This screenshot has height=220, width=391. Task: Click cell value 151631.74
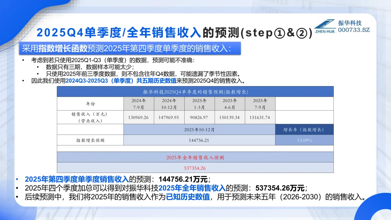[x=260, y=117]
